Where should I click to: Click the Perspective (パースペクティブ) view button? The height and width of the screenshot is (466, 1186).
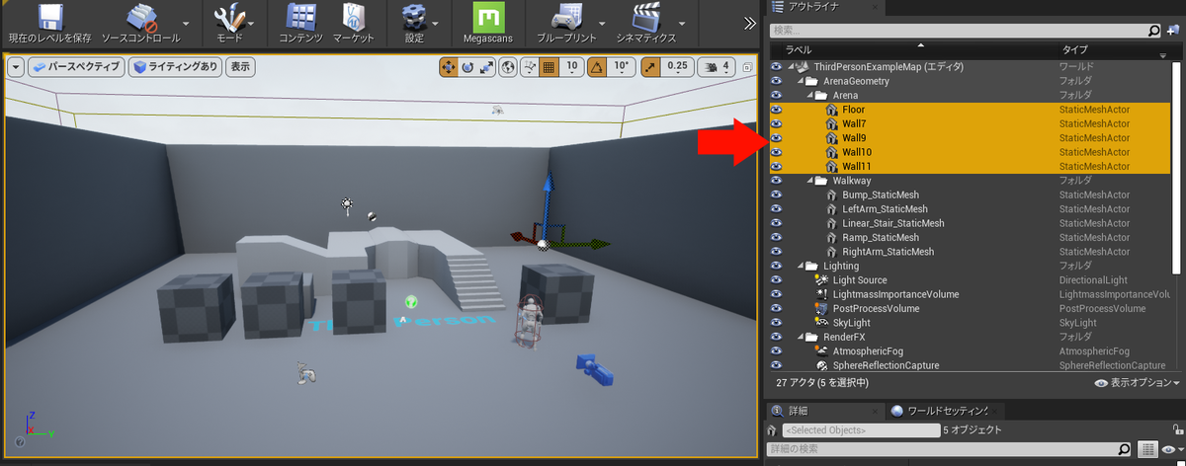click(x=75, y=67)
